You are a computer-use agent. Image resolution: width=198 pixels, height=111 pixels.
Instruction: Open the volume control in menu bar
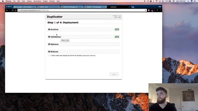(x=163, y=1)
